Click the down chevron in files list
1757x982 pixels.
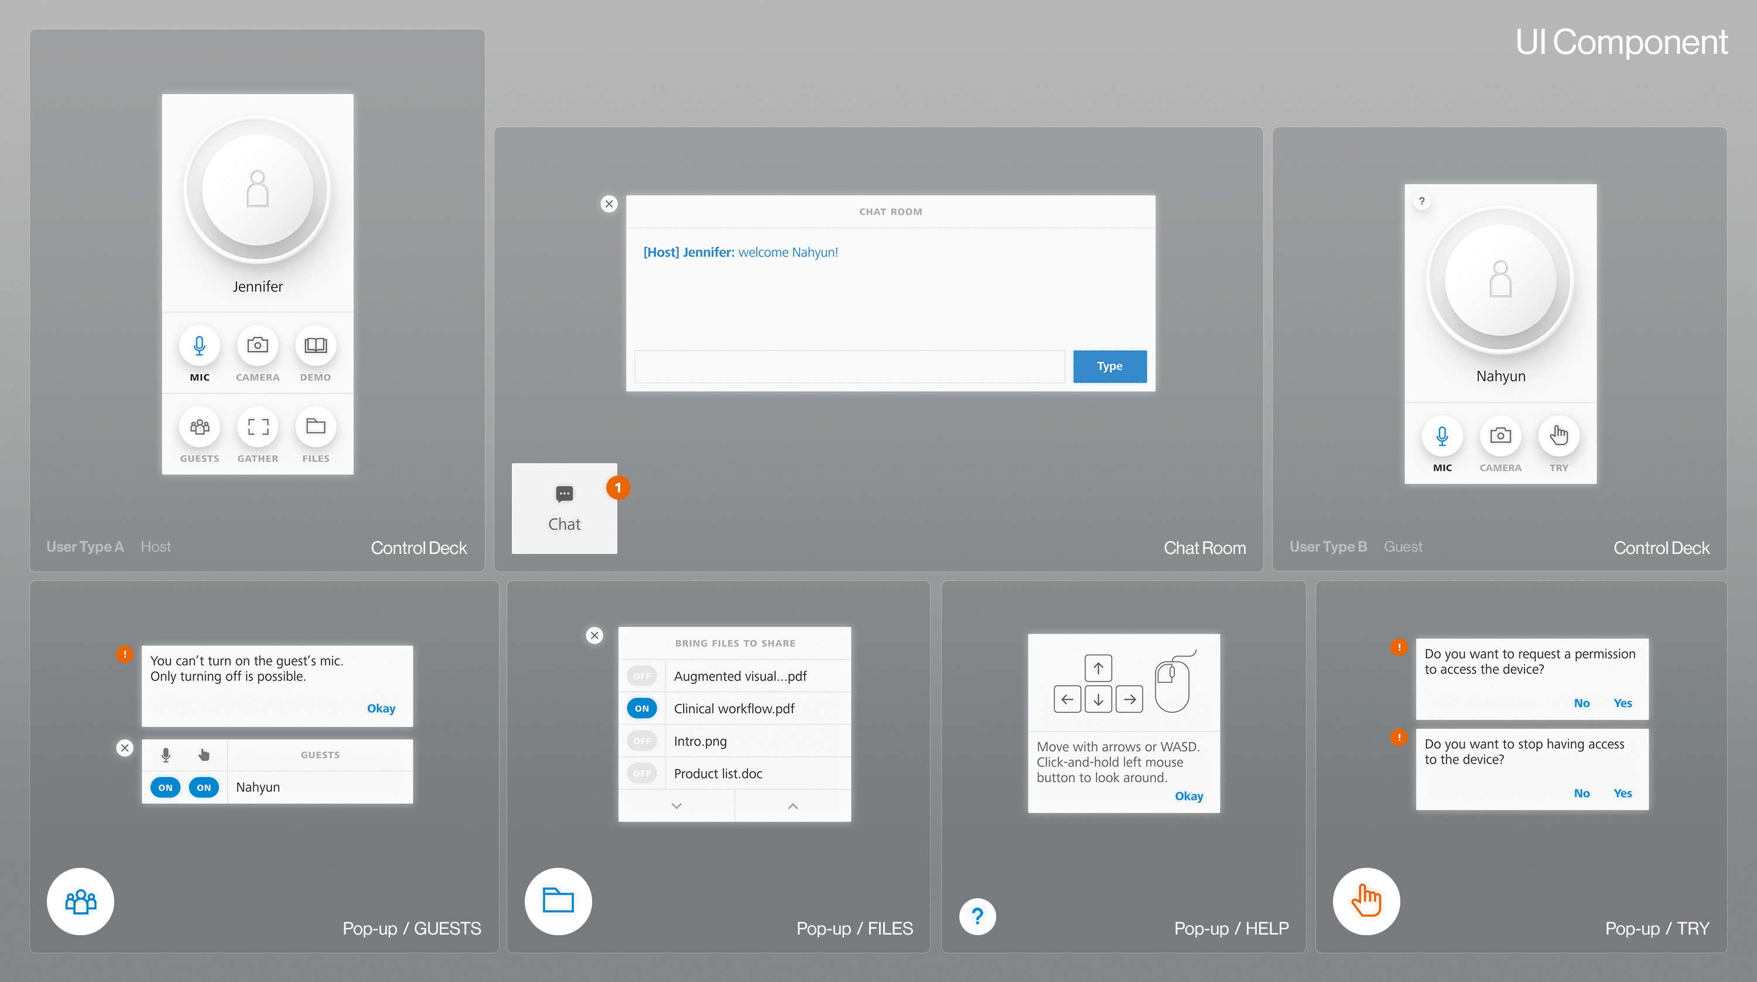coord(676,806)
